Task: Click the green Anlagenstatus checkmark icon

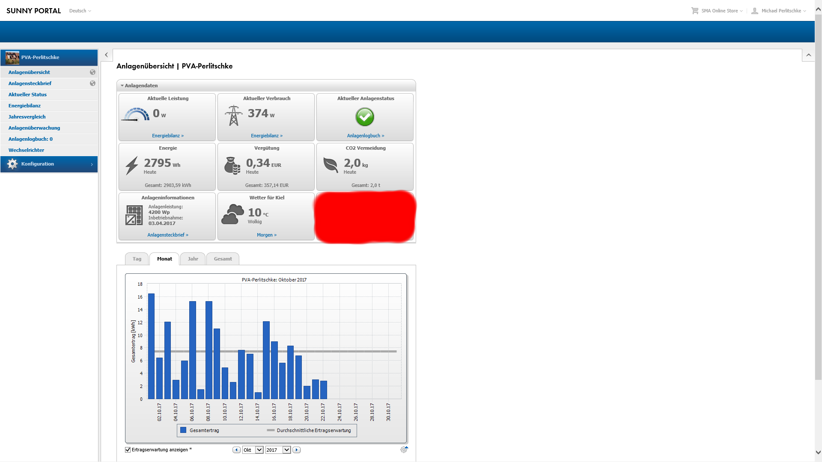Action: (365, 117)
